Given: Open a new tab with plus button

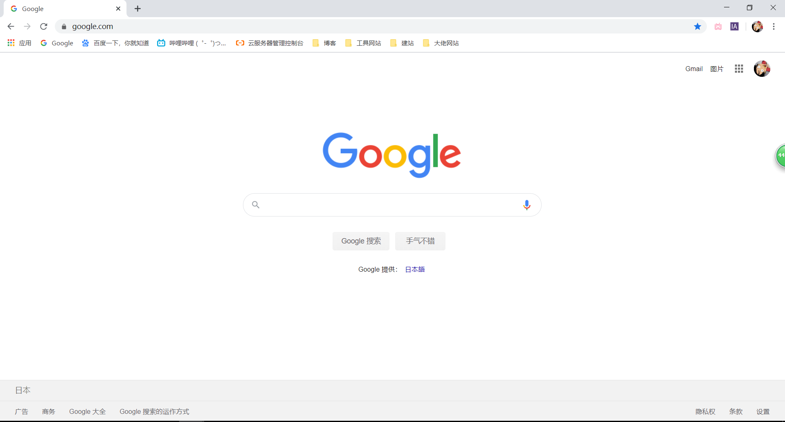Looking at the screenshot, I should (138, 9).
